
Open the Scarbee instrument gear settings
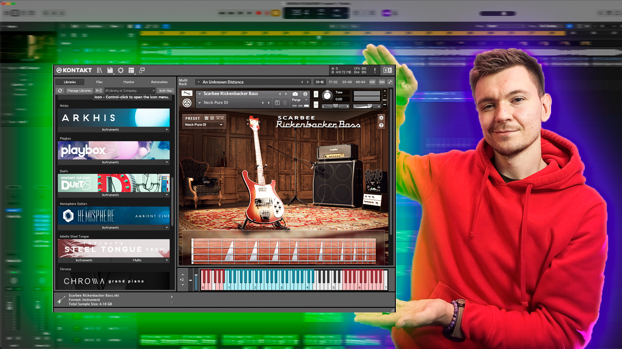(381, 118)
